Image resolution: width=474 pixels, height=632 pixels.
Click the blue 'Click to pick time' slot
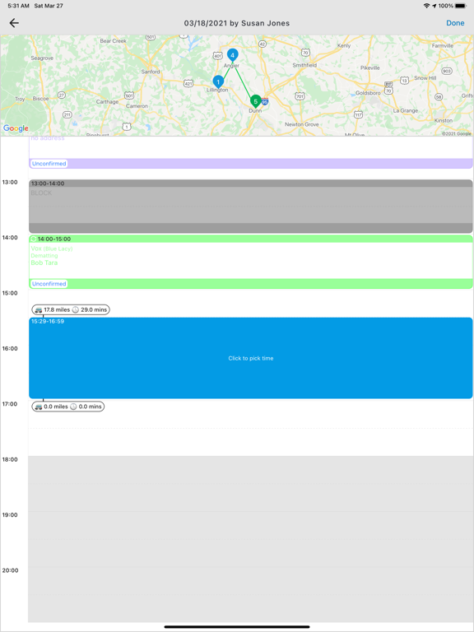[x=251, y=358]
